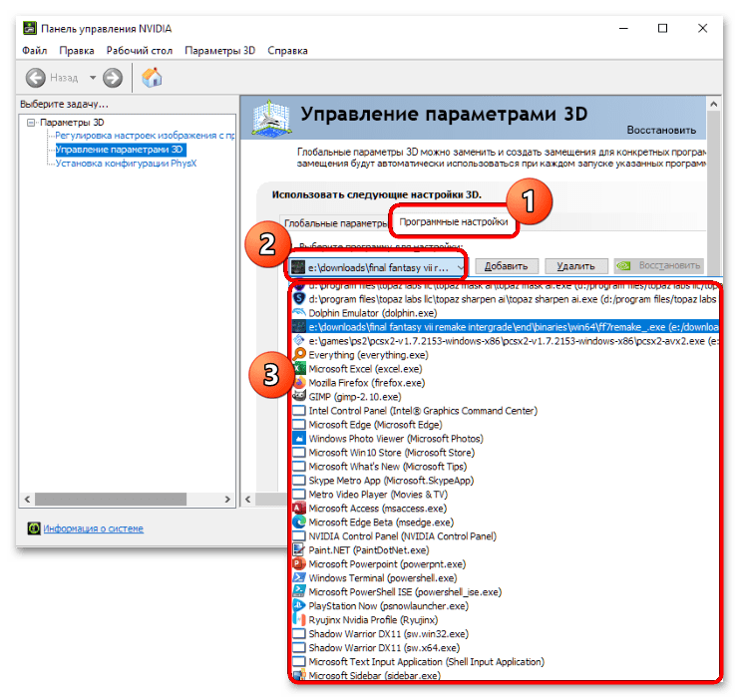The width and height of the screenshot is (739, 698).
Task: Open the Back history dropdown arrow
Action: 93,78
